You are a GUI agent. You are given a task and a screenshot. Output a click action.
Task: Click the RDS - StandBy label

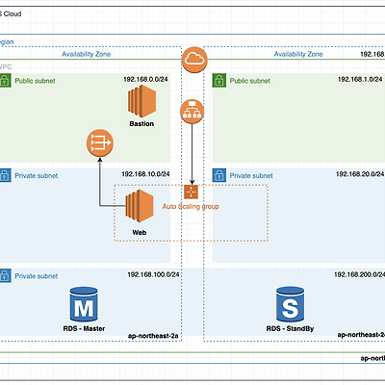coord(290,328)
